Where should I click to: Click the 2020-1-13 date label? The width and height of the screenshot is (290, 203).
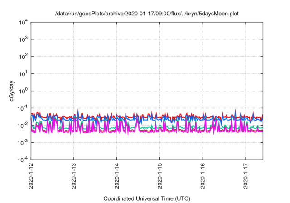tap(74, 176)
